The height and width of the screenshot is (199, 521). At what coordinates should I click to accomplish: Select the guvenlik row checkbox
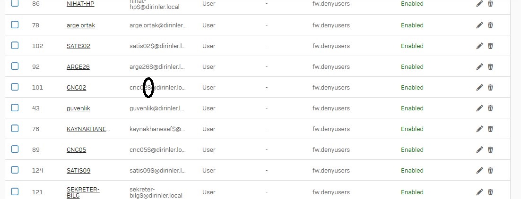tap(15, 108)
